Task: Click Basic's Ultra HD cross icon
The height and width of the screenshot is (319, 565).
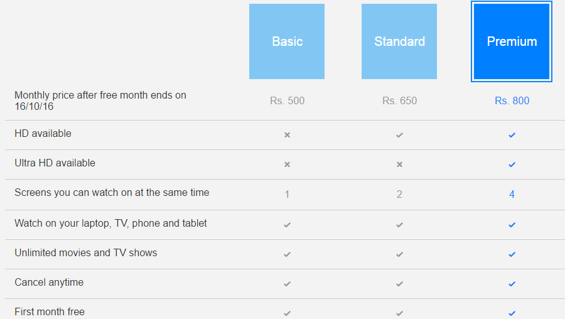Action: pos(287,164)
